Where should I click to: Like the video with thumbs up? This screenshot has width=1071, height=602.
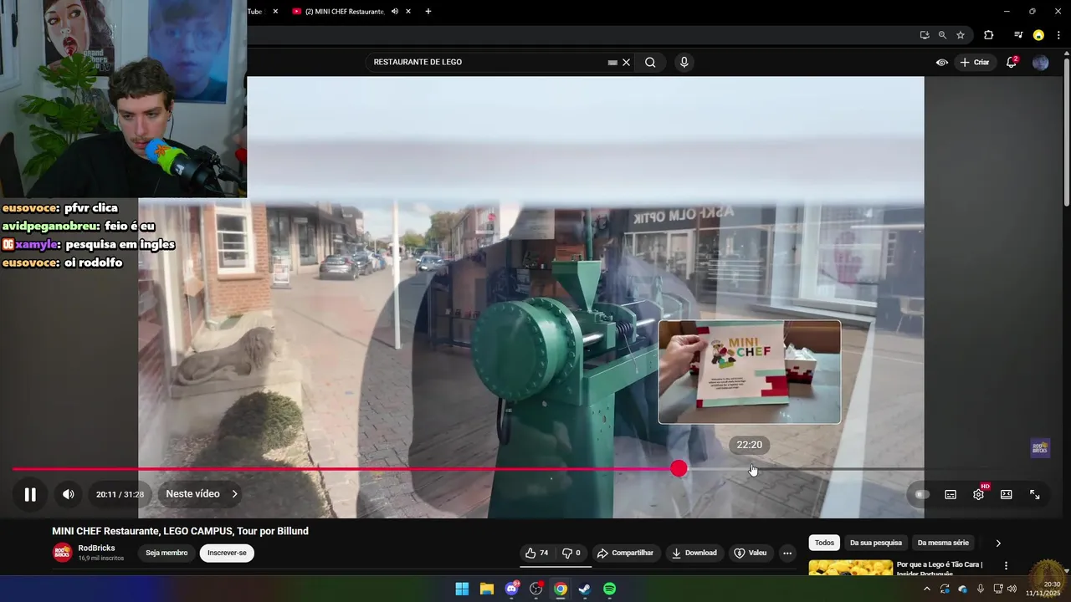pos(536,553)
